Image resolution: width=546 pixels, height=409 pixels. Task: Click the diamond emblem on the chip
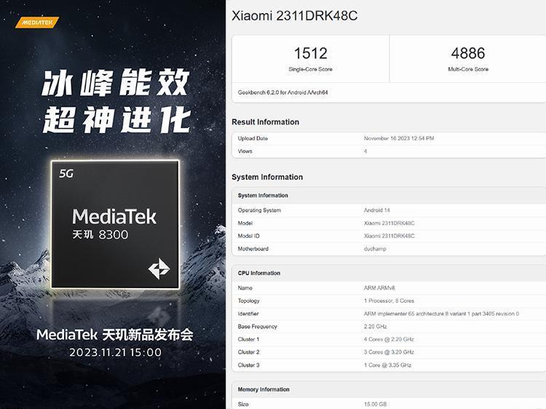(159, 269)
